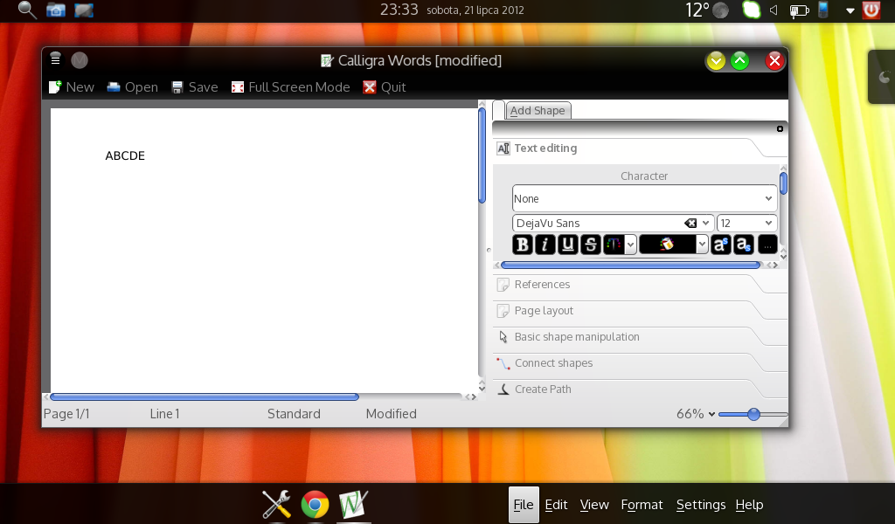Toggle underline formatting
The image size is (895, 524).
pyautogui.click(x=567, y=245)
